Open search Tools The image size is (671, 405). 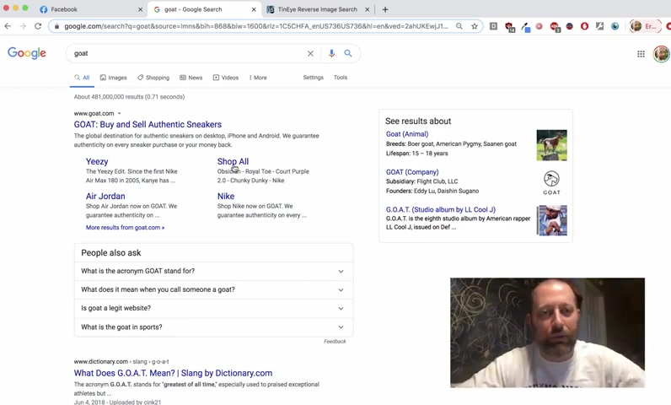(x=341, y=78)
